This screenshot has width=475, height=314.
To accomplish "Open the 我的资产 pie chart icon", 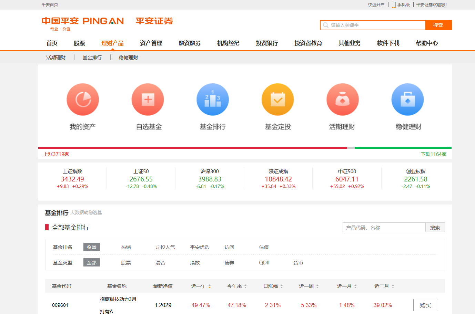I will (x=83, y=100).
